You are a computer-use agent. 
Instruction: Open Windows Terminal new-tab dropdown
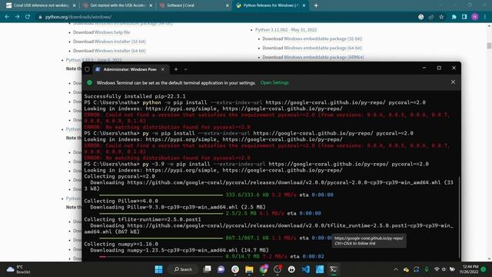pyautogui.click(x=185, y=69)
